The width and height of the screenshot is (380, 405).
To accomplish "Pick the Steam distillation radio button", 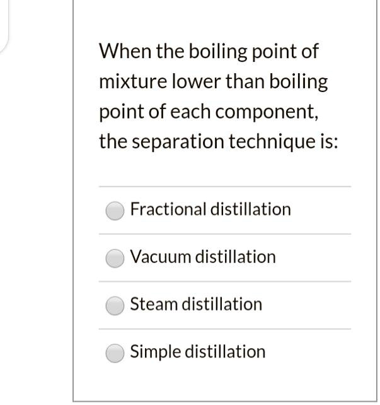I will coord(115,305).
